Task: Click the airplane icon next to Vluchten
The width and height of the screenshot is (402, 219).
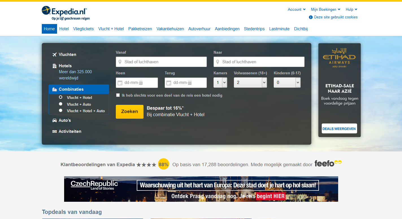Action: 55,55
